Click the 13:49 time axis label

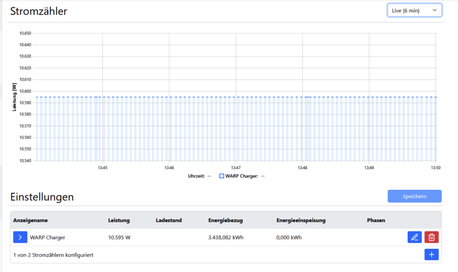tap(369, 168)
